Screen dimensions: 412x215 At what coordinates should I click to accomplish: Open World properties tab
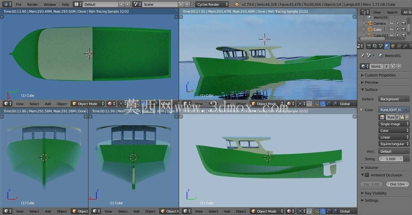pos(387,46)
